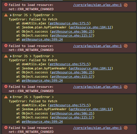Click the AI assistance icon on the third ERR_NETWORK_CHANGED error
137x134 pixels.
[126, 87]
